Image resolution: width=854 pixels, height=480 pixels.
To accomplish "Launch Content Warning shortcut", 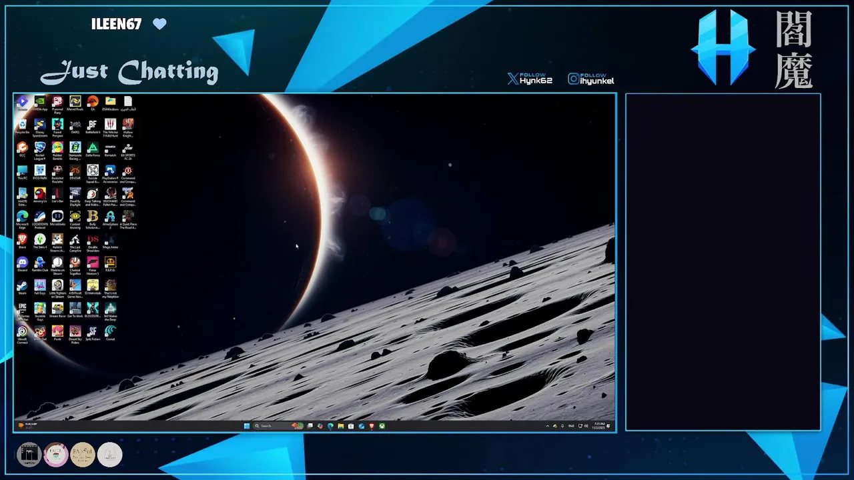I will [x=75, y=220].
